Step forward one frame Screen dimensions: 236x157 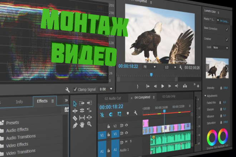pyautogui.click(x=169, y=86)
